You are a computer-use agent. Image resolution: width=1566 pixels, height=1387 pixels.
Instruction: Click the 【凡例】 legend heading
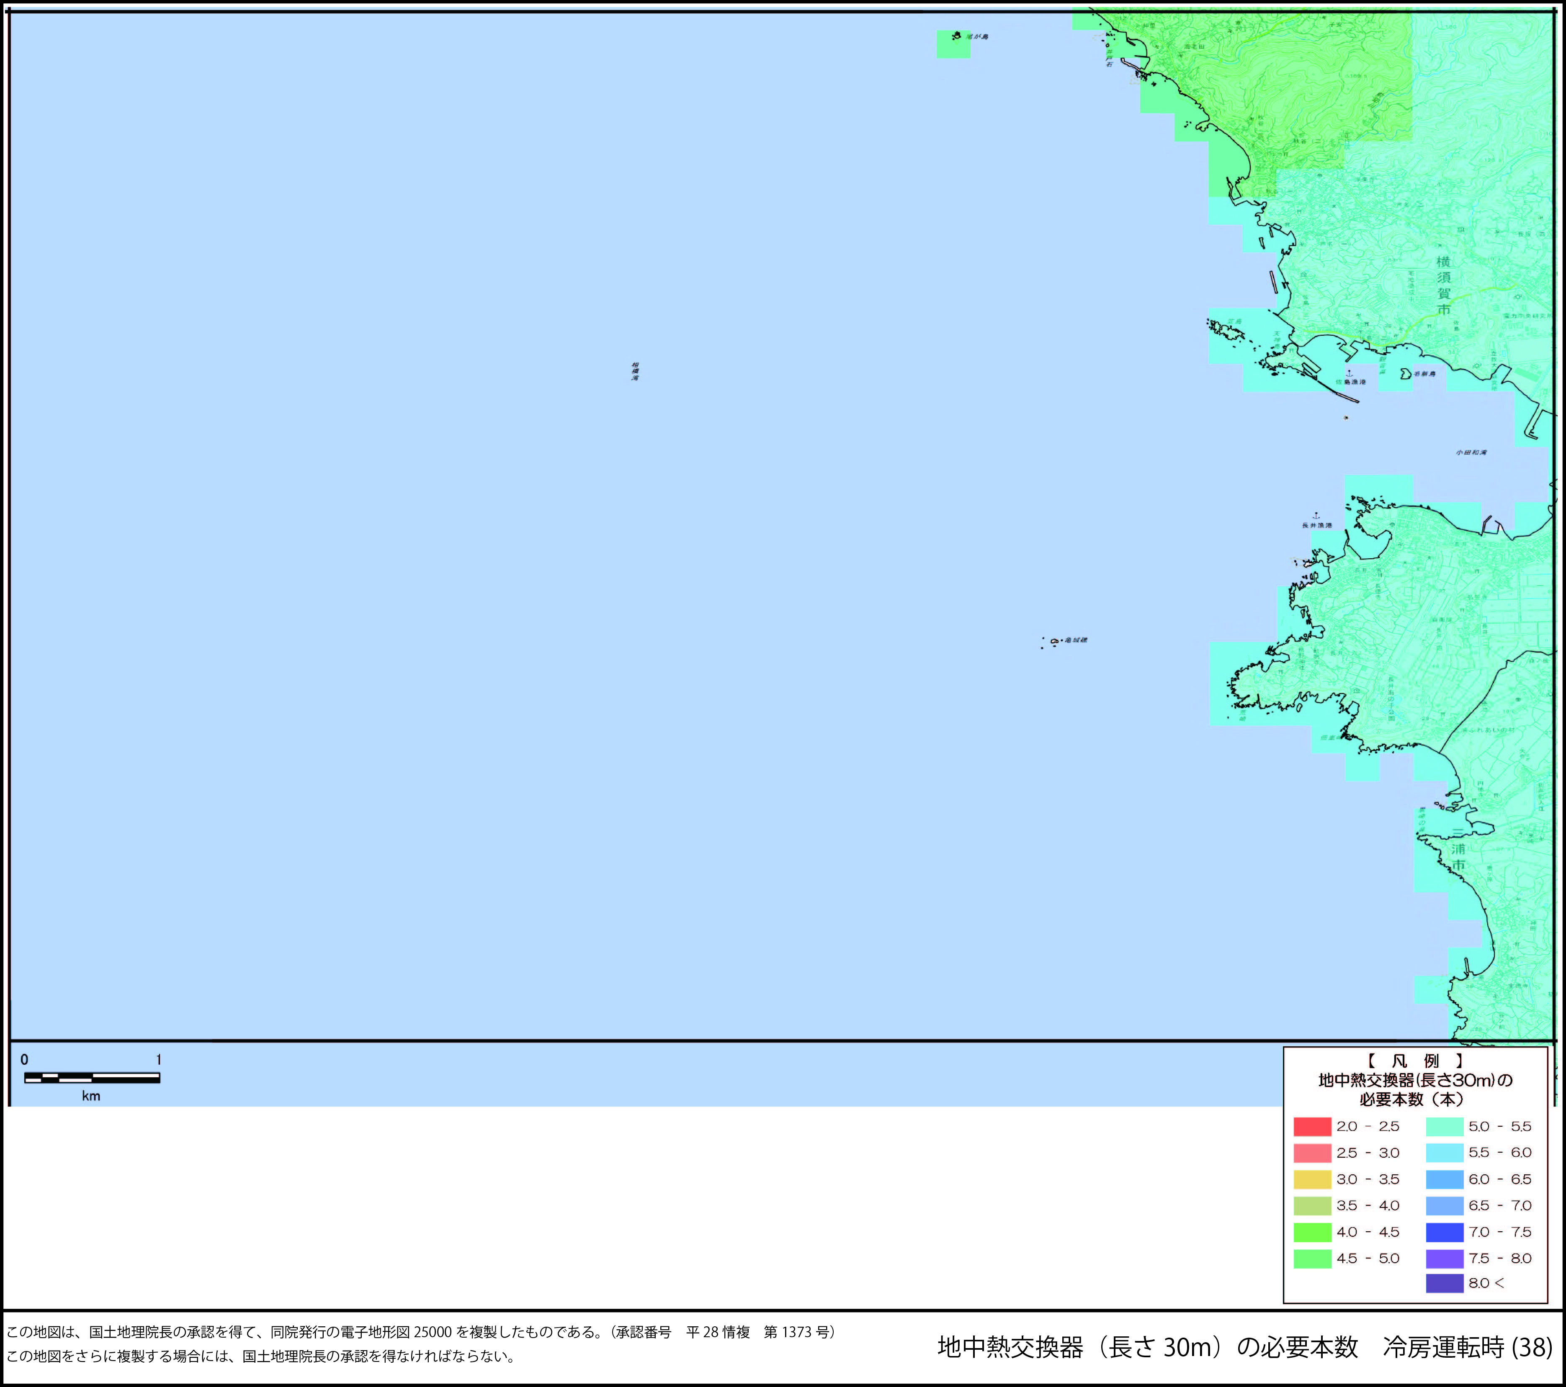click(1415, 1061)
